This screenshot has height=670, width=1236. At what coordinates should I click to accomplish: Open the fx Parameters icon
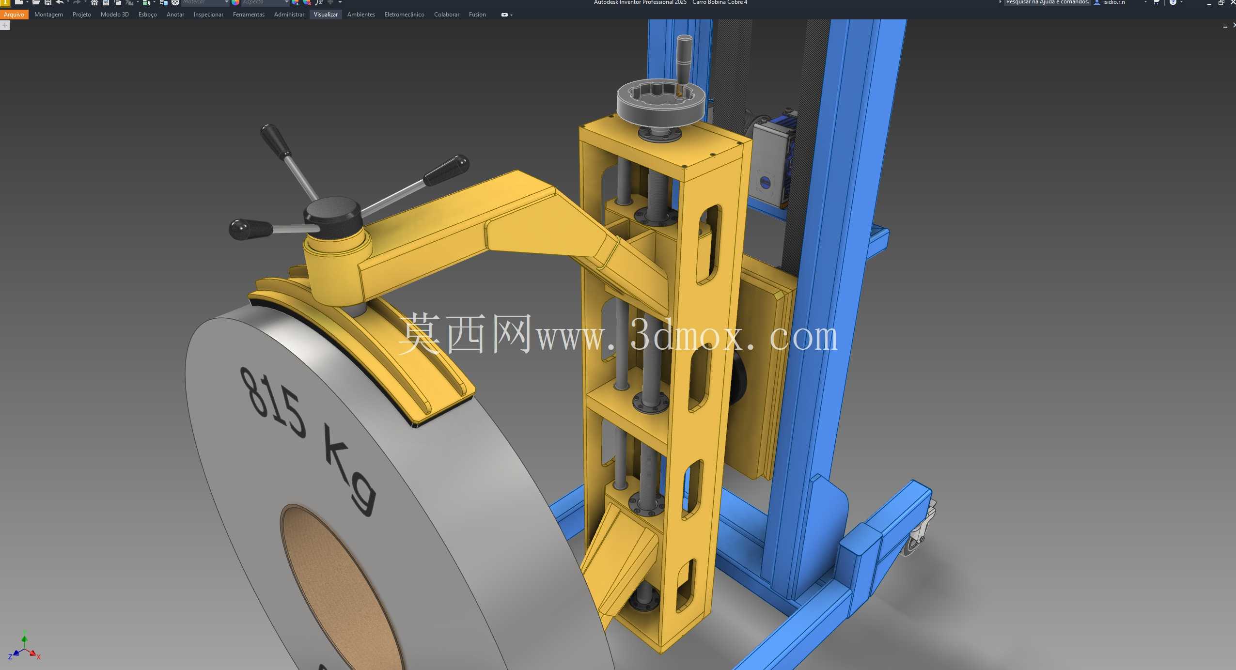[319, 2]
